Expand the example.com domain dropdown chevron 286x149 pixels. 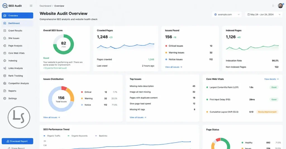tap(239, 14)
